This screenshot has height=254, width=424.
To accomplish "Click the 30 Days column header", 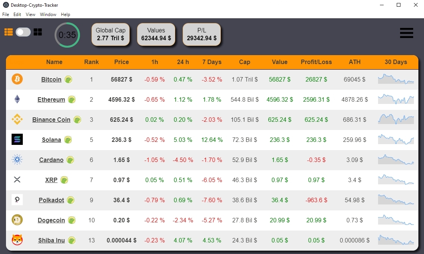I will click(x=396, y=62).
